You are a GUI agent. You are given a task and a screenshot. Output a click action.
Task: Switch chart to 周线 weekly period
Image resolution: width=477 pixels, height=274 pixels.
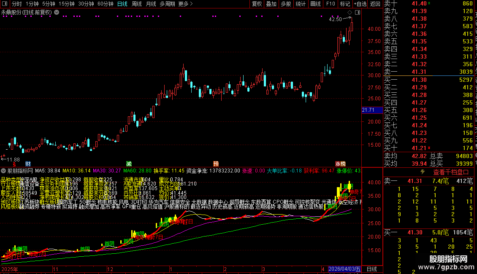[137, 4]
